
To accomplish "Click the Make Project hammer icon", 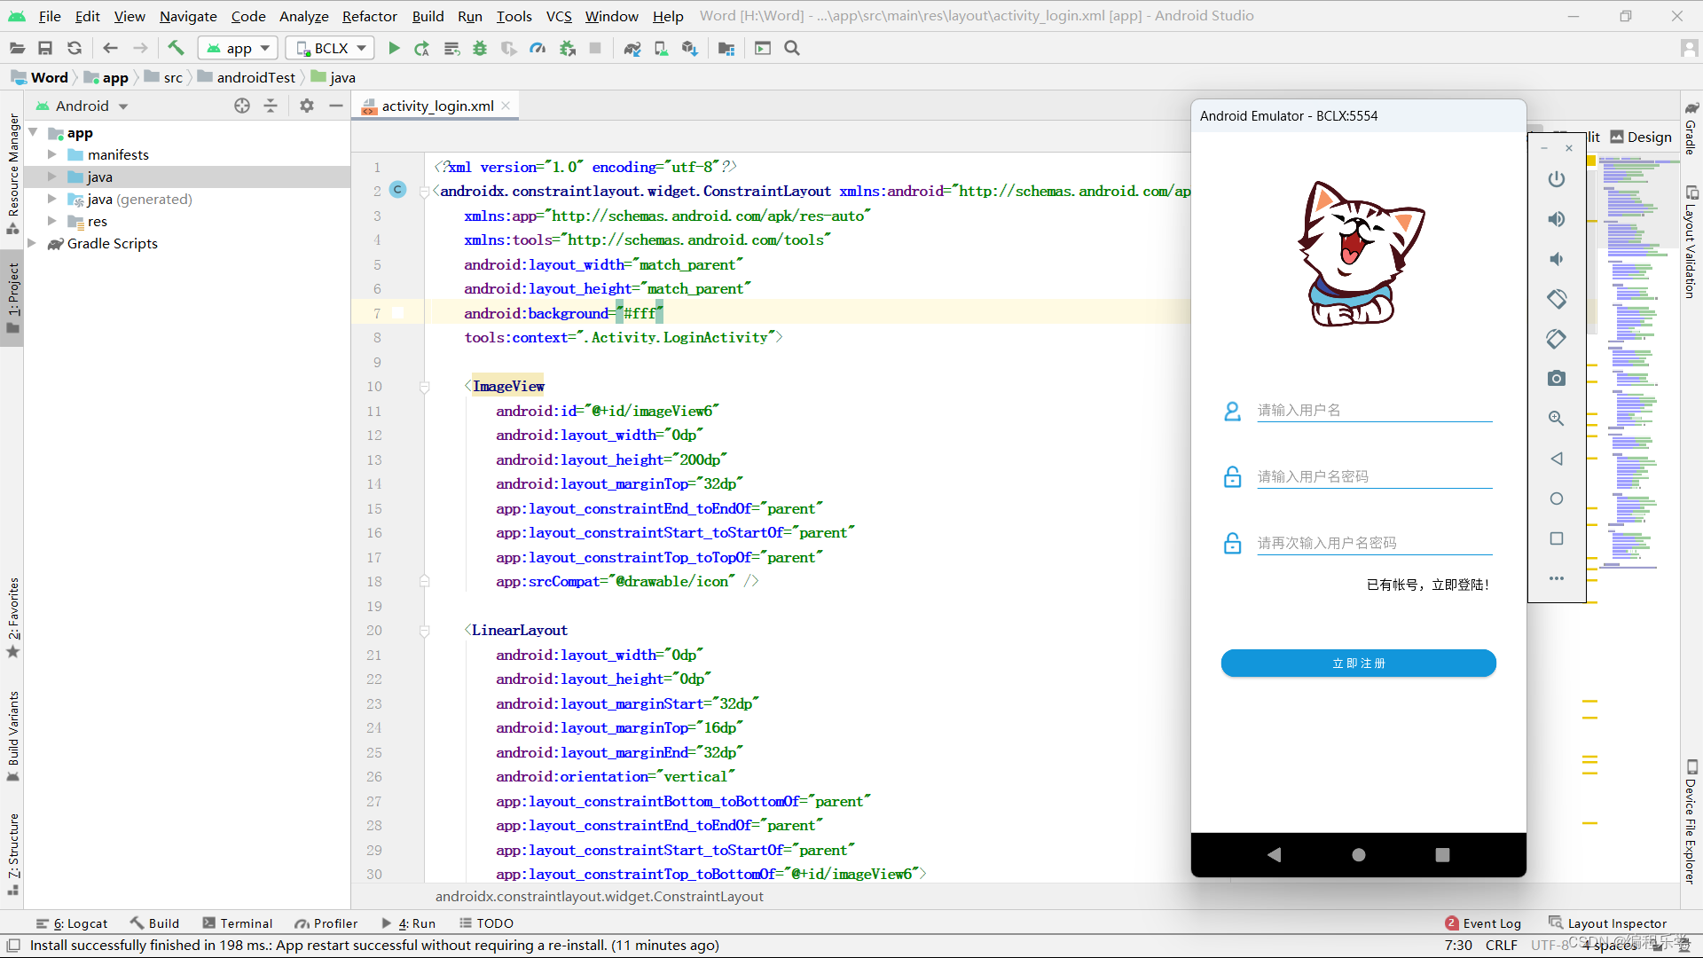I will (x=176, y=48).
